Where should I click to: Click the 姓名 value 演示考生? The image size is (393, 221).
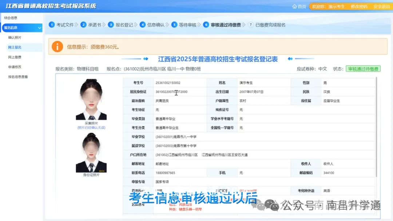pyautogui.click(x=246, y=83)
